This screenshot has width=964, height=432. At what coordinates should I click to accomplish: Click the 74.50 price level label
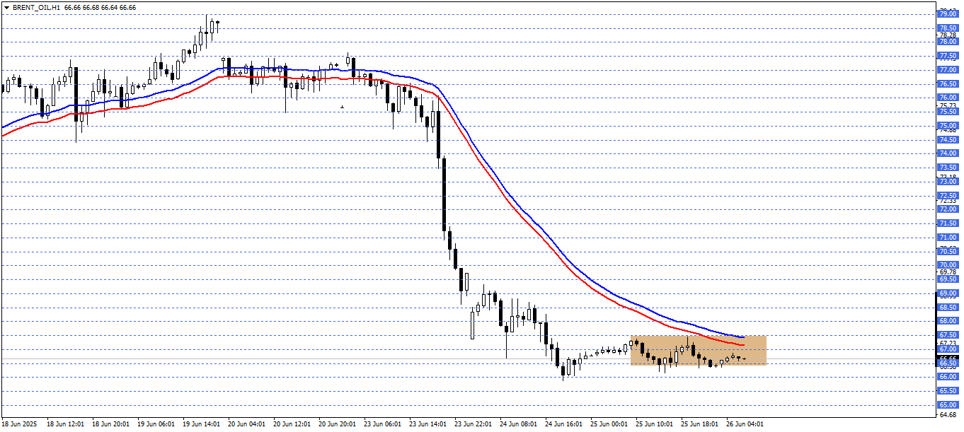tap(948, 139)
